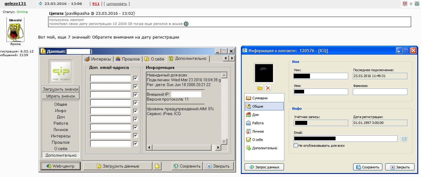Click the first additional email input field
Screen dimensions: 421x177
(x=110, y=78)
